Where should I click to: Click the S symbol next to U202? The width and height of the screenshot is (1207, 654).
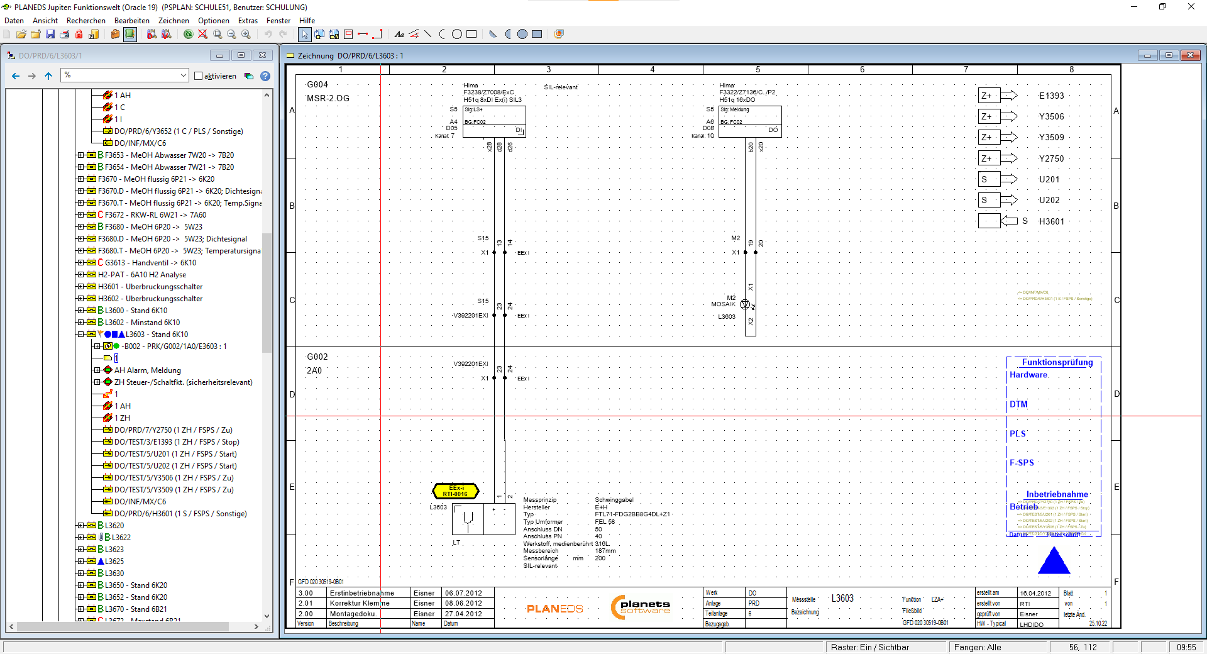998,200
